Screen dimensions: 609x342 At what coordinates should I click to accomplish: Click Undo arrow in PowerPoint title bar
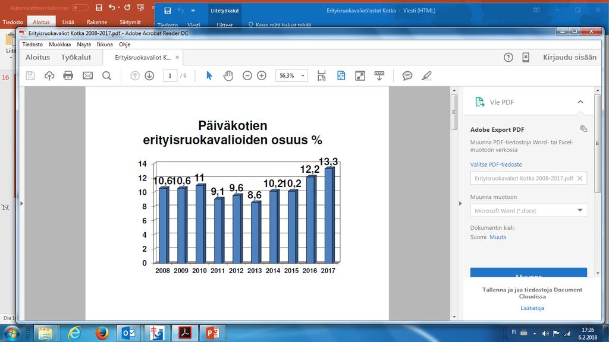tap(112, 7)
